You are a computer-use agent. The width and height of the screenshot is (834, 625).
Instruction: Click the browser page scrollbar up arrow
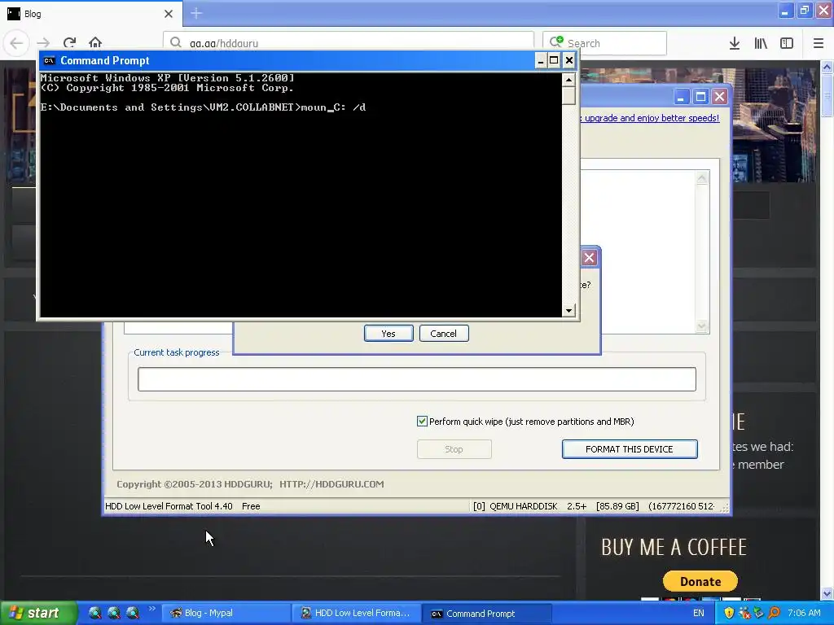(x=827, y=67)
